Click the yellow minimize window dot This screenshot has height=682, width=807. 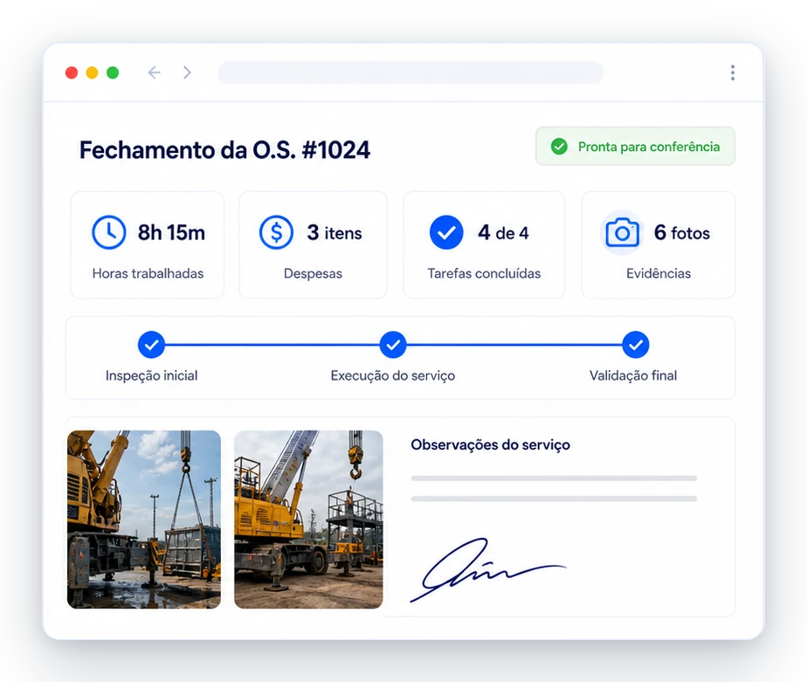click(92, 72)
